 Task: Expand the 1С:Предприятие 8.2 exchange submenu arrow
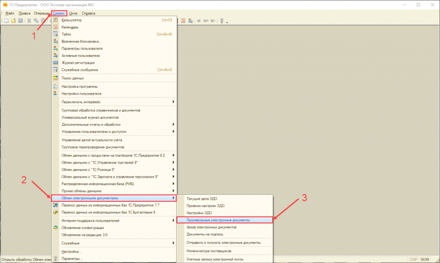[174, 155]
